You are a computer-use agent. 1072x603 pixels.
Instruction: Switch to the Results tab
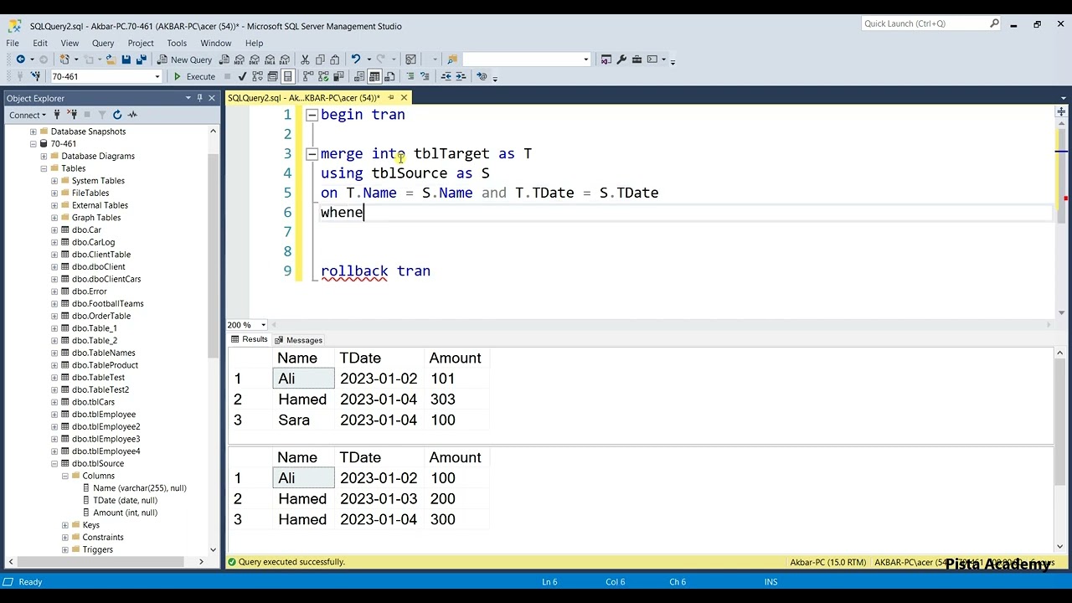click(x=249, y=340)
